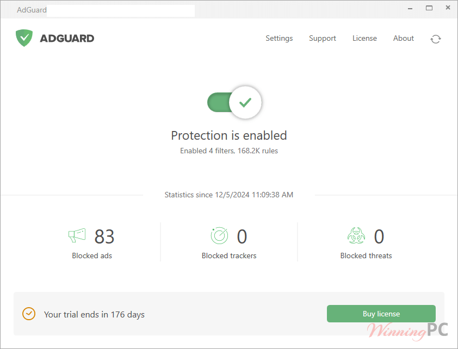Screen dimensions: 458x349
Task: Click the gauge Blocked trackers icon
Action: tap(219, 235)
